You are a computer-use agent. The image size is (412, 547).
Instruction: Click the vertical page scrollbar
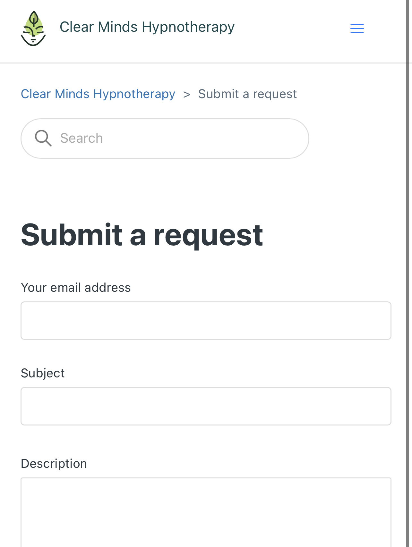click(409, 273)
